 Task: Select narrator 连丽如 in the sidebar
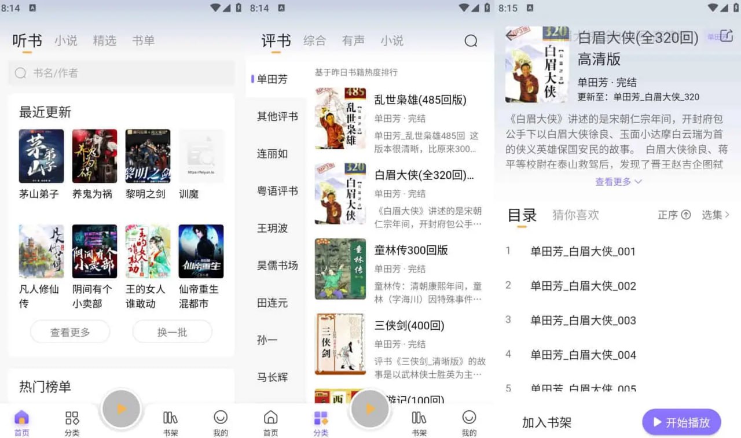(272, 154)
